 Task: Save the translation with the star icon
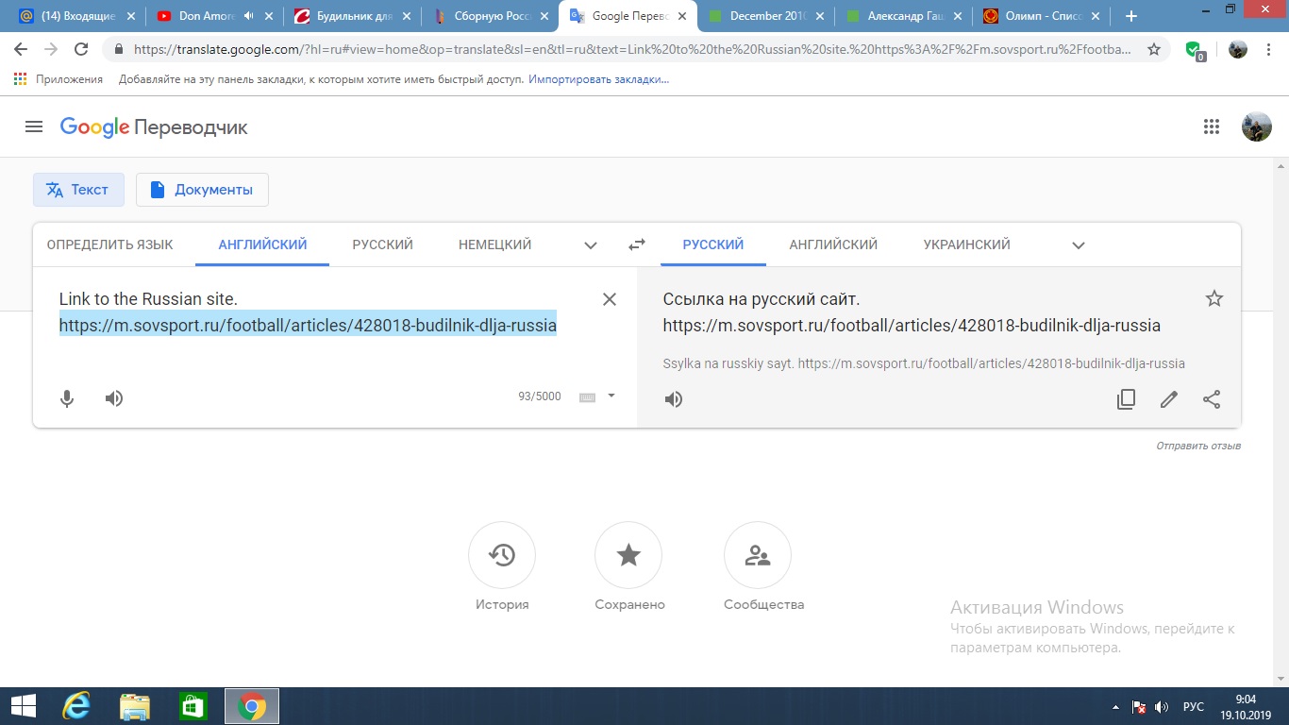pos(1214,299)
